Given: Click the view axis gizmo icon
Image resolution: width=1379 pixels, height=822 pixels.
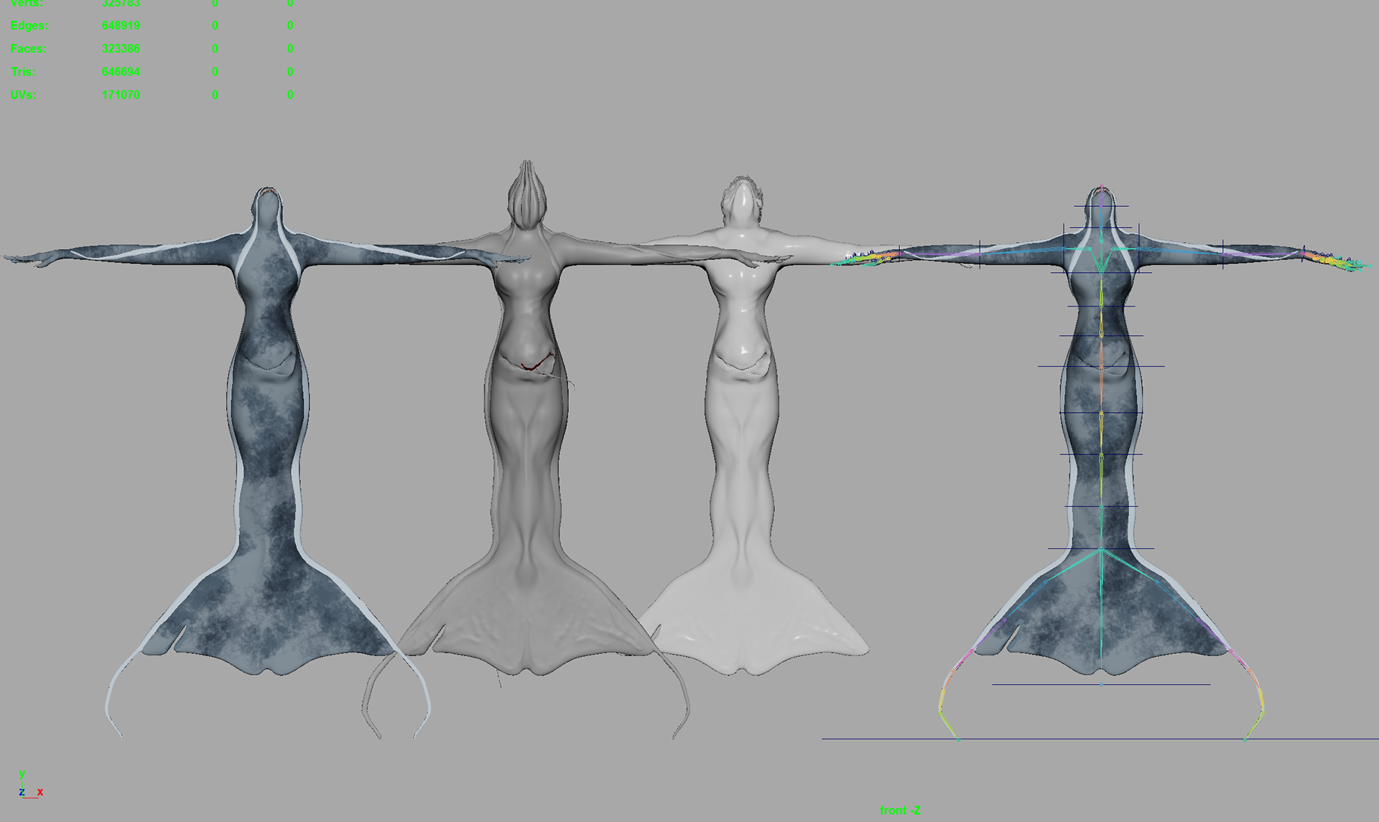Looking at the screenshot, I should pyautogui.click(x=29, y=786).
